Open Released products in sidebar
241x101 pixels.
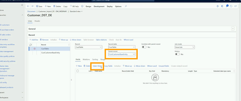point(7,87)
